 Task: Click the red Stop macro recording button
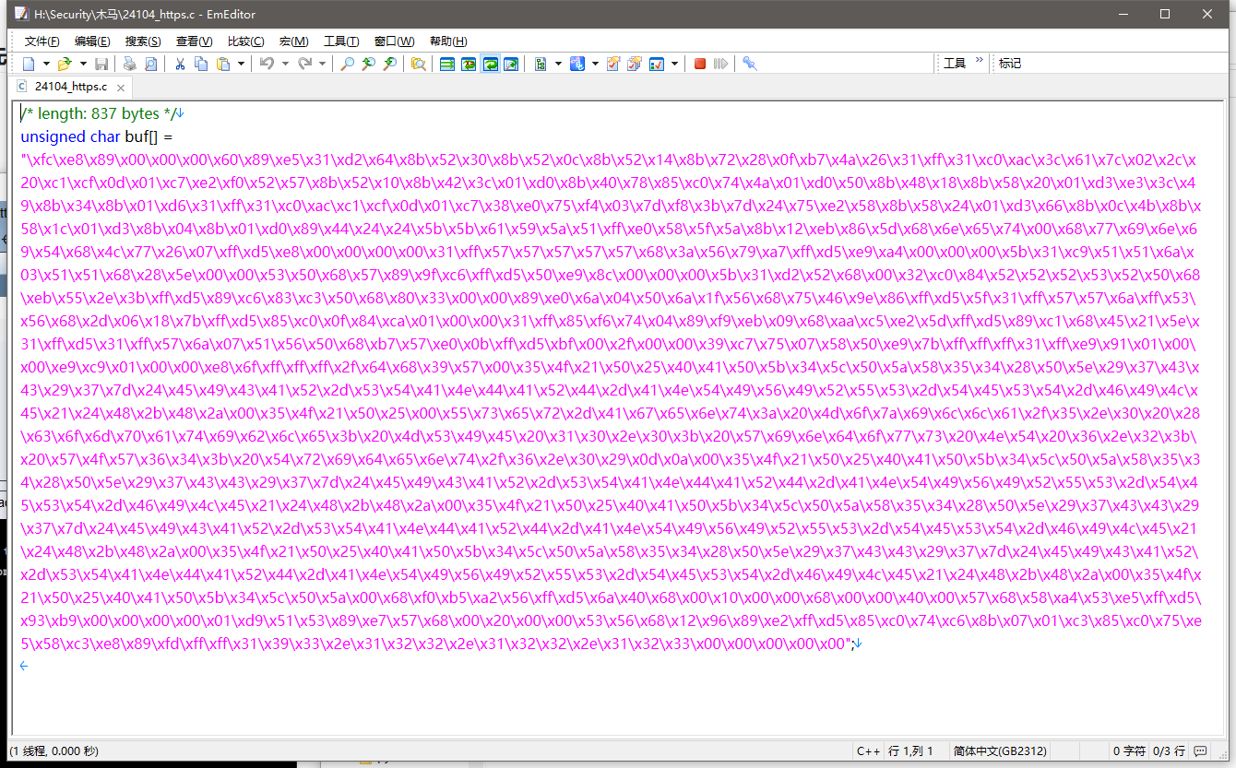pos(700,64)
